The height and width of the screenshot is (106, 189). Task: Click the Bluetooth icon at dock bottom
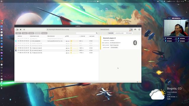point(1,88)
